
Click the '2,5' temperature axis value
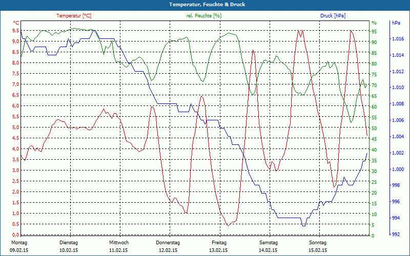click(x=16, y=181)
